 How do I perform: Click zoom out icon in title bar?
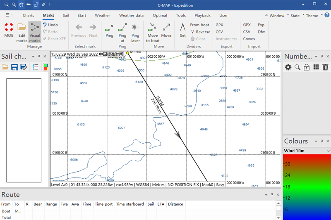coord(14,5)
